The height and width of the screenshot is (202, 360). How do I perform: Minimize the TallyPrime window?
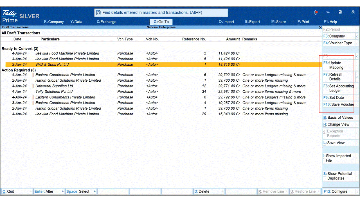click(328, 12)
